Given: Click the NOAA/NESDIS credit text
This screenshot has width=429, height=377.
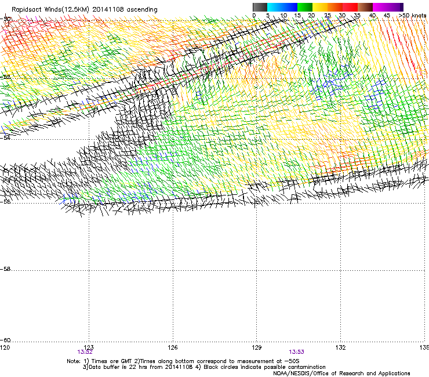Looking at the screenshot, I should [341, 373].
